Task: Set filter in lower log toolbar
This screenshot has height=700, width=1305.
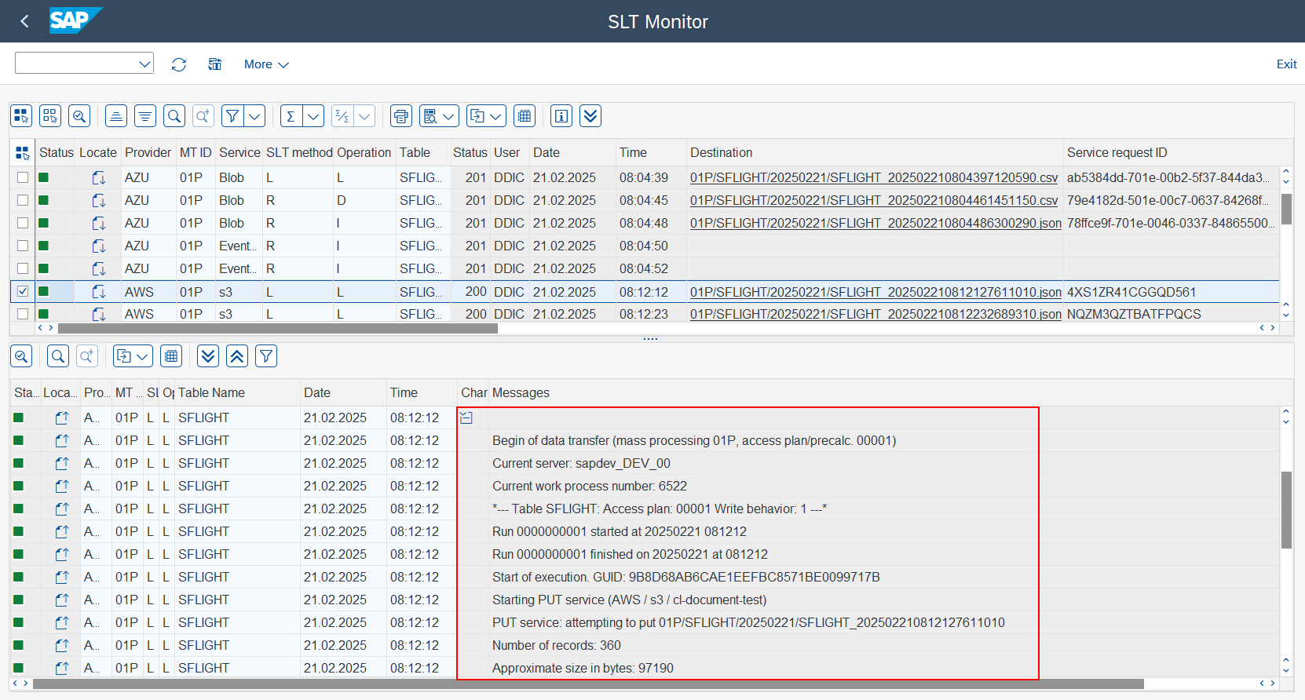Action: tap(266, 356)
